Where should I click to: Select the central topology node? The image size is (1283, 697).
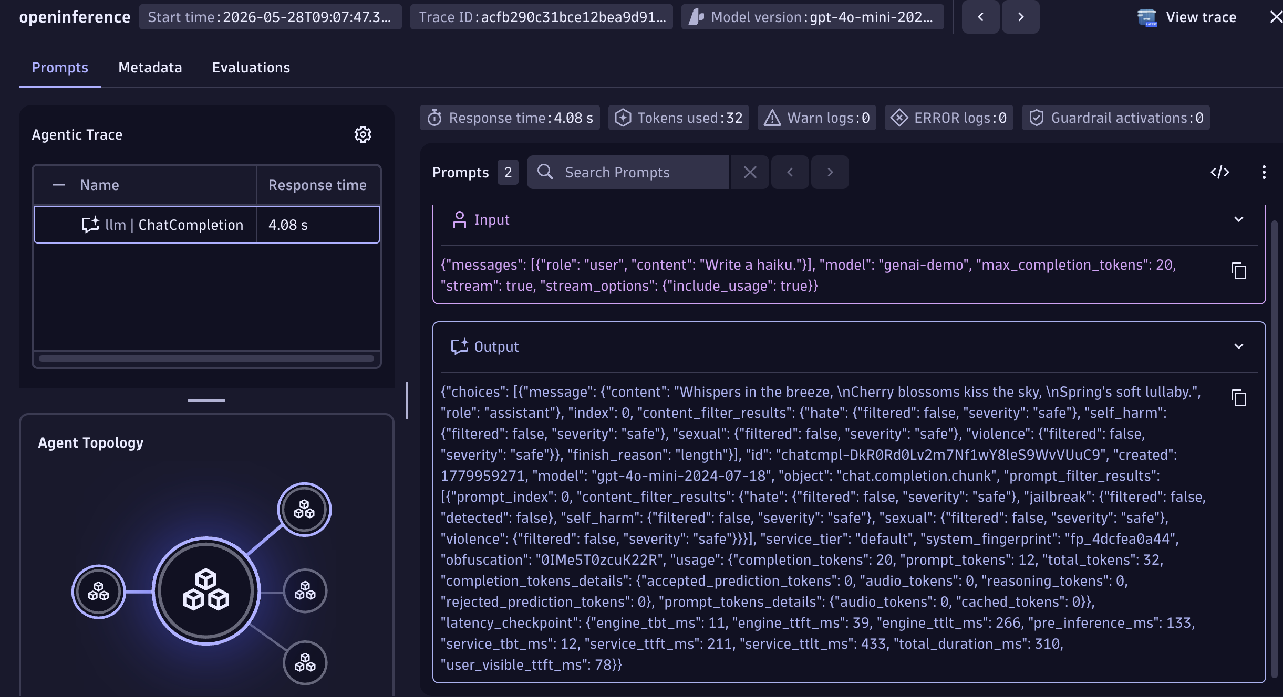[x=206, y=591]
